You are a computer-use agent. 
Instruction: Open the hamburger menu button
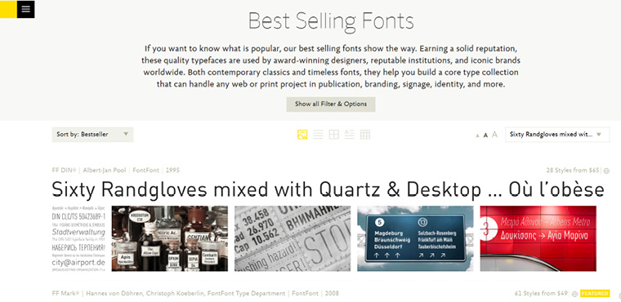26,9
